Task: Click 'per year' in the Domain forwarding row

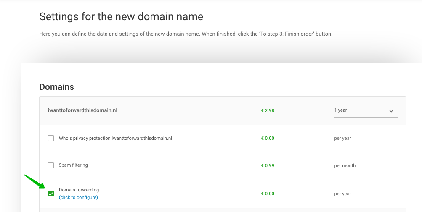Action: (342, 194)
